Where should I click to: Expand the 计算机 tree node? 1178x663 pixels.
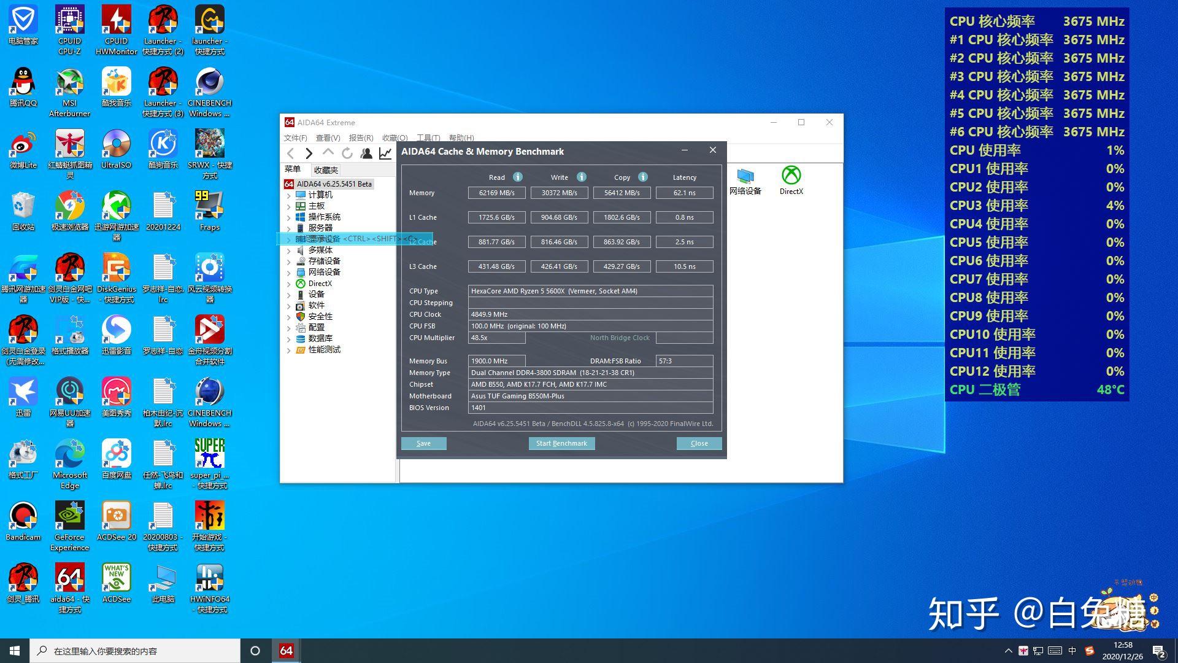click(x=288, y=195)
